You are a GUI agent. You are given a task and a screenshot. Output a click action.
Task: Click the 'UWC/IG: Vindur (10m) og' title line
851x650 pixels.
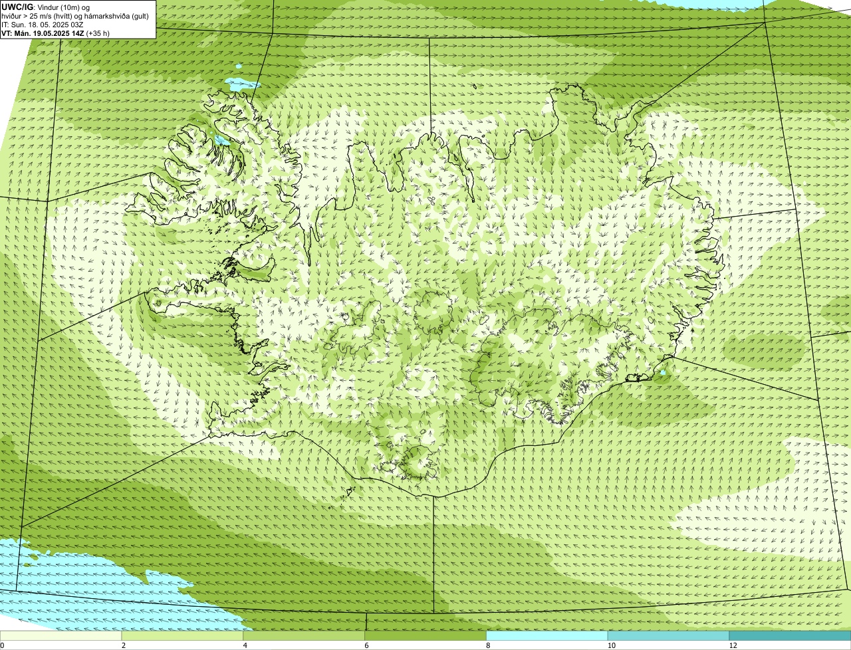pyautogui.click(x=45, y=7)
